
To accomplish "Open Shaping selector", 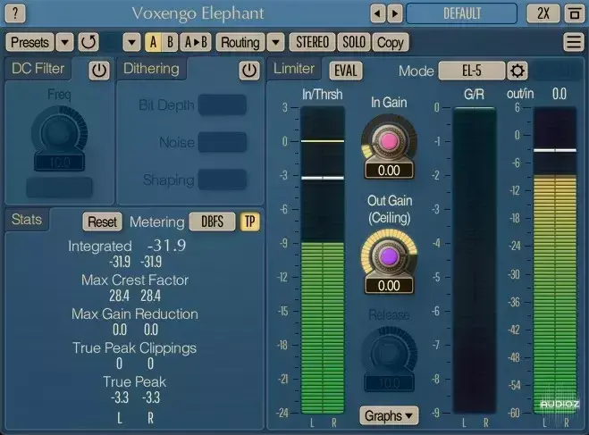I will pos(223,180).
